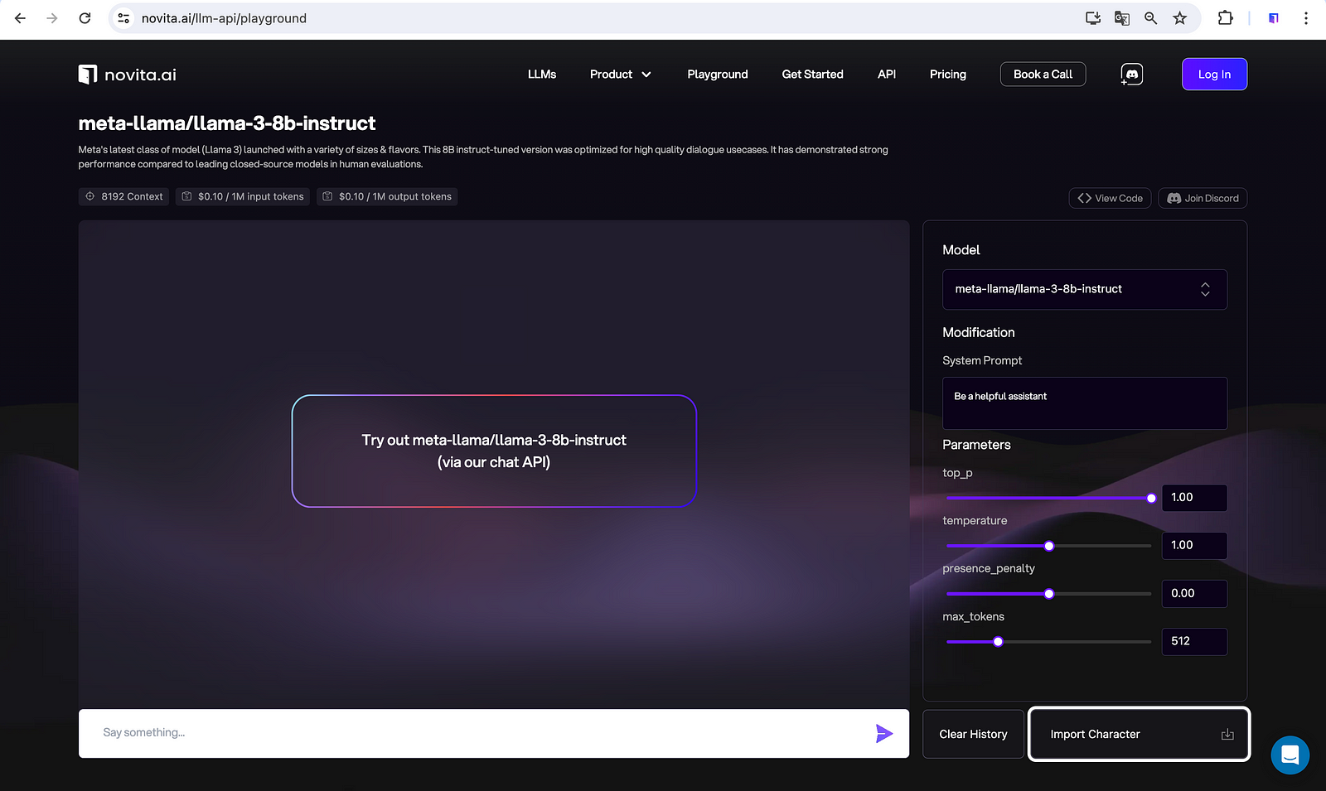Go back using browser back arrow
The width and height of the screenshot is (1326, 791).
(x=21, y=18)
